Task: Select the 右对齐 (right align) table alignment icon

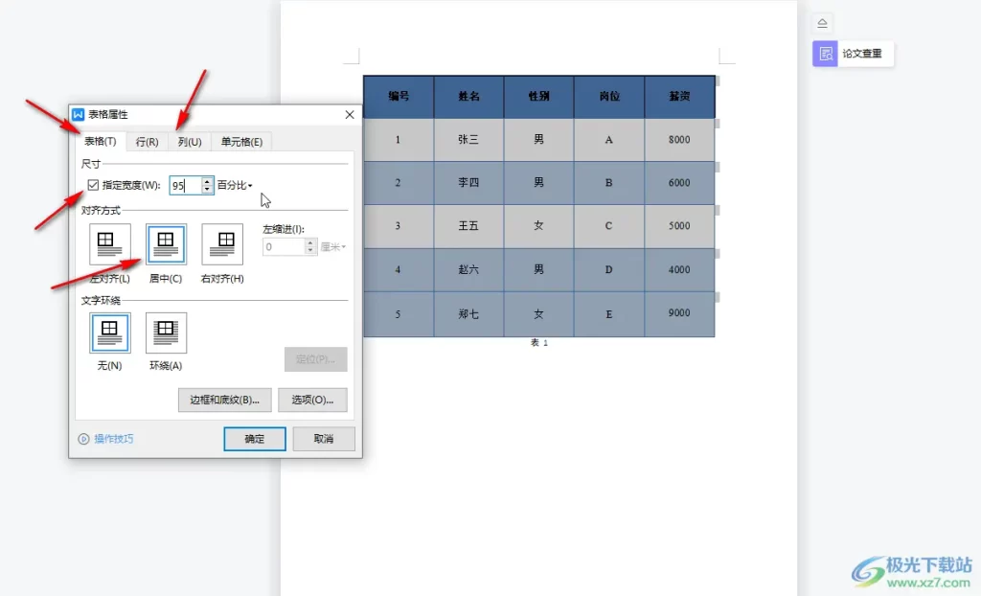Action: coord(221,244)
